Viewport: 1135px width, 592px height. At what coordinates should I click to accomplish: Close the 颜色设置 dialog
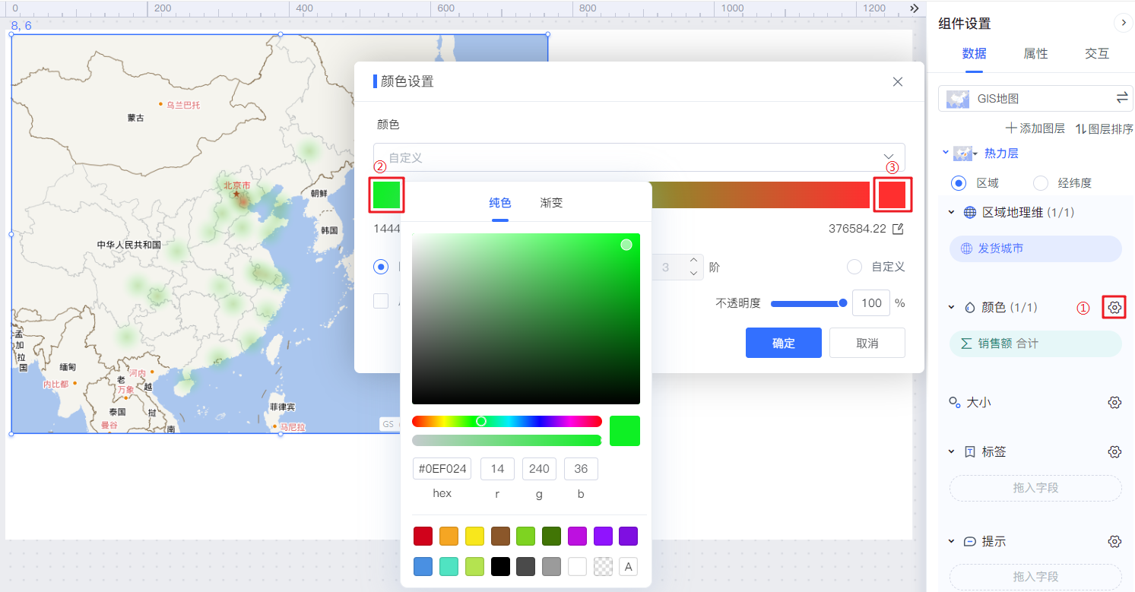898,82
